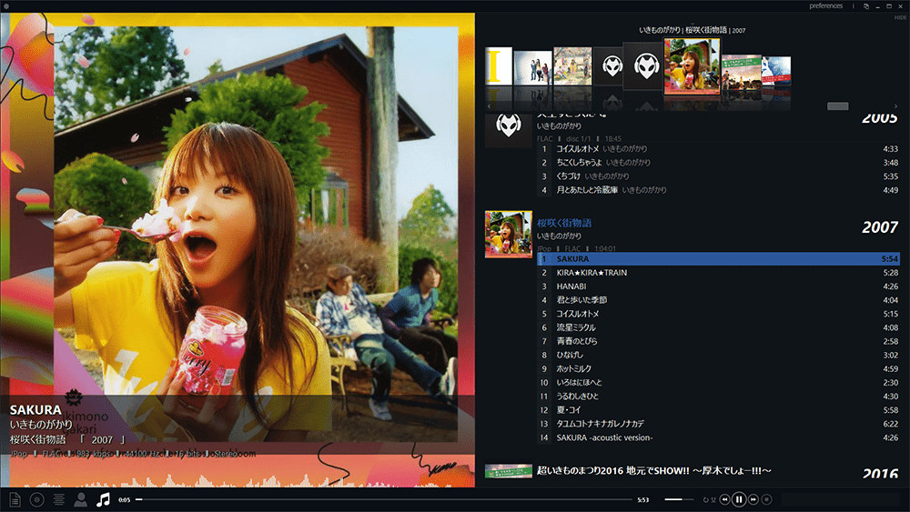Skip to previous track button

click(724, 499)
